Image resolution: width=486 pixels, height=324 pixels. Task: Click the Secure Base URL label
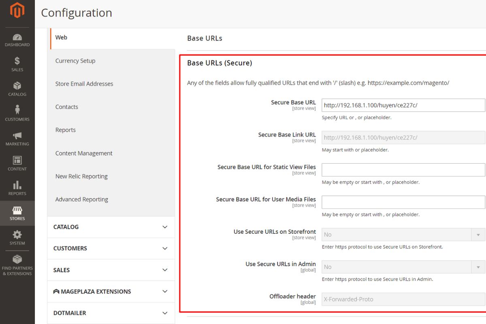[x=293, y=102]
